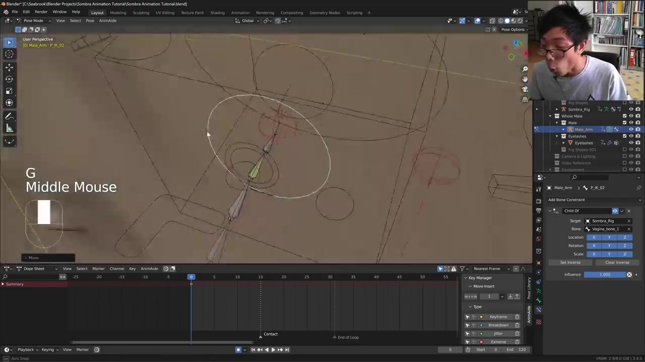This screenshot has width=645, height=362.
Task: Open the Nearest Frame snapping dropdown
Action: (x=490, y=268)
